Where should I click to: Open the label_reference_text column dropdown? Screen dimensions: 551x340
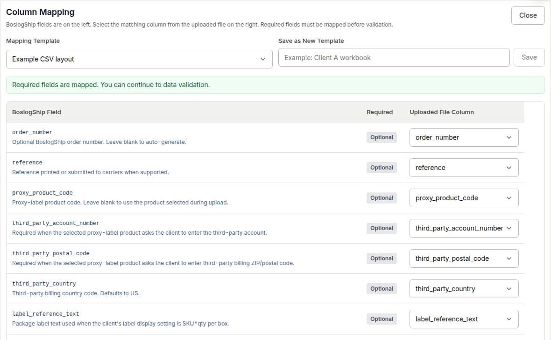coord(464,319)
